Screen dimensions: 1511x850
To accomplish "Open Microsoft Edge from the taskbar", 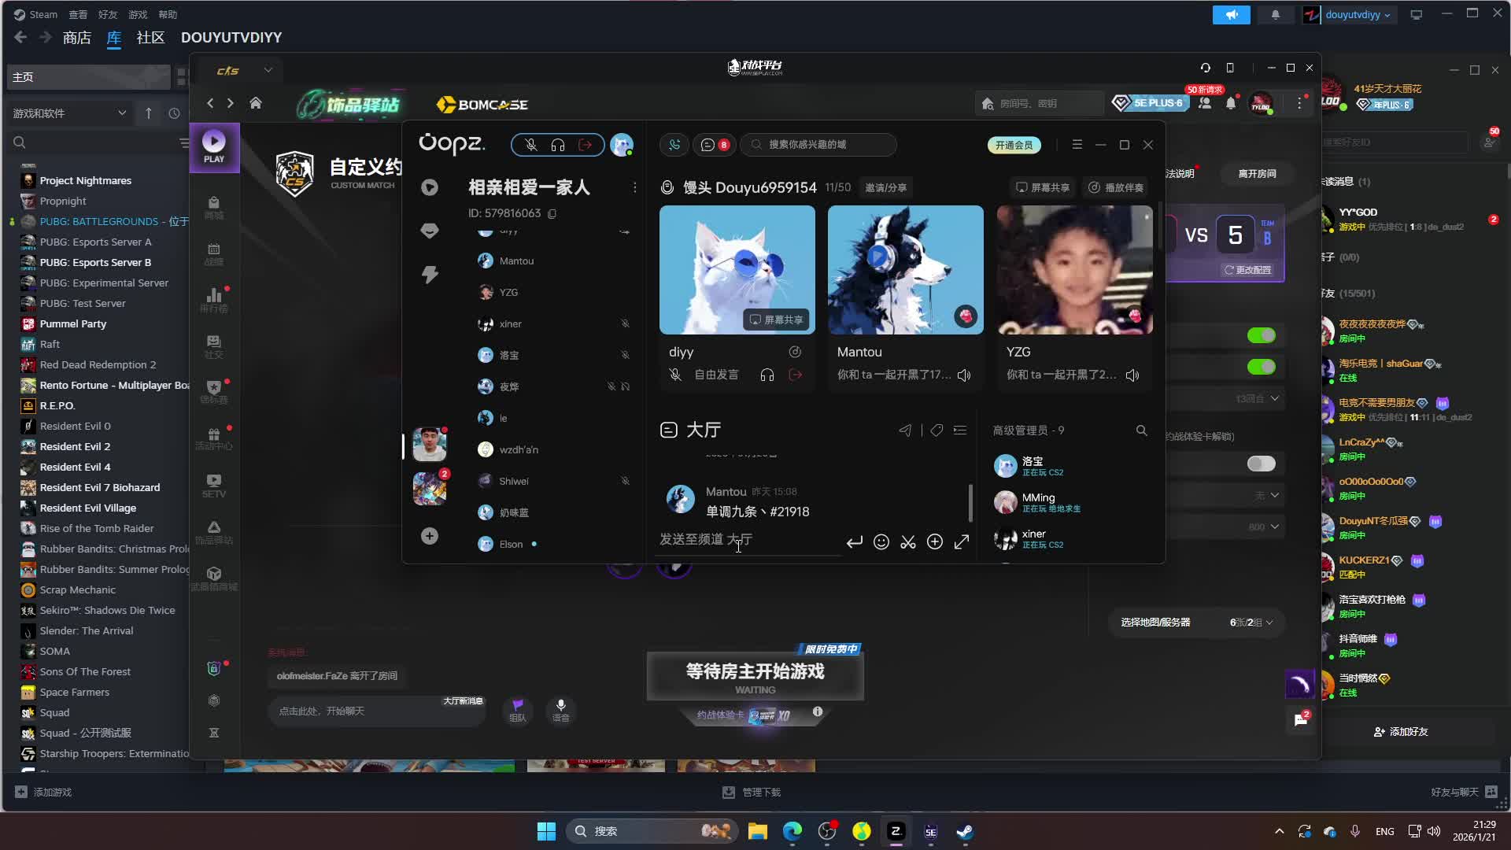I will [792, 831].
